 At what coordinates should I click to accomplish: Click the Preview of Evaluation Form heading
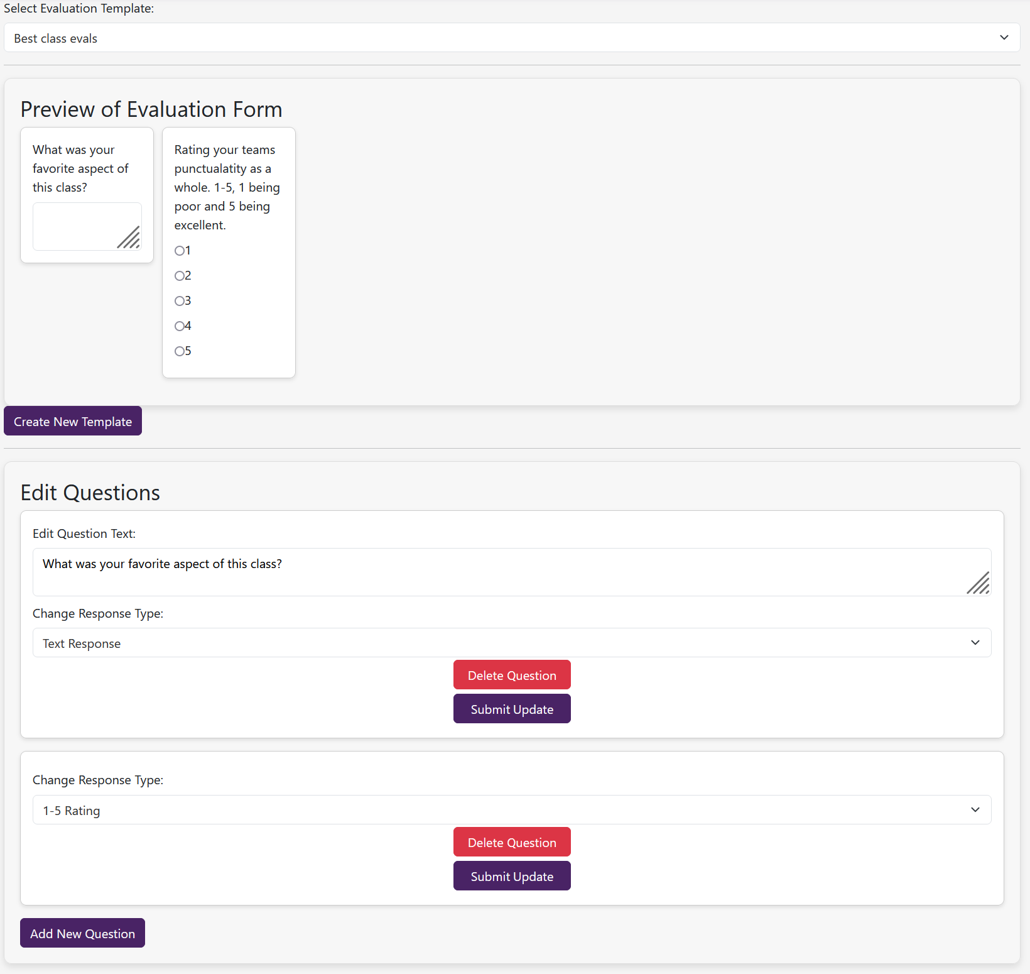[x=151, y=109]
